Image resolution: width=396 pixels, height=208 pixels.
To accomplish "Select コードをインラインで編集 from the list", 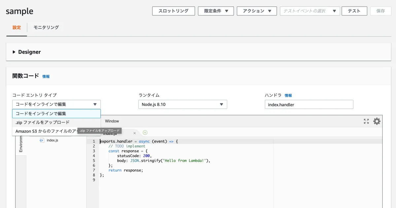I will [x=56, y=114].
